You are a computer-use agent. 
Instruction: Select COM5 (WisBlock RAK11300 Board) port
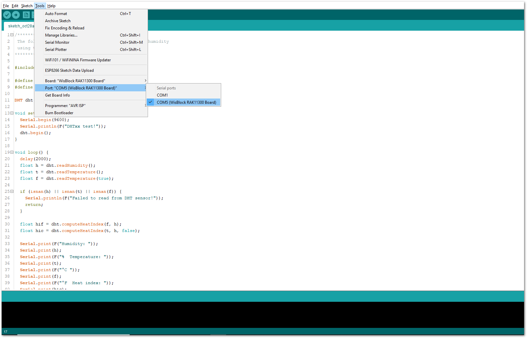click(x=184, y=102)
